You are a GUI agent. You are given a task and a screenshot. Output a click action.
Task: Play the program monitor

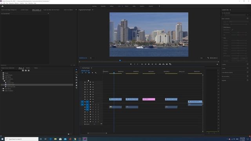(149, 64)
